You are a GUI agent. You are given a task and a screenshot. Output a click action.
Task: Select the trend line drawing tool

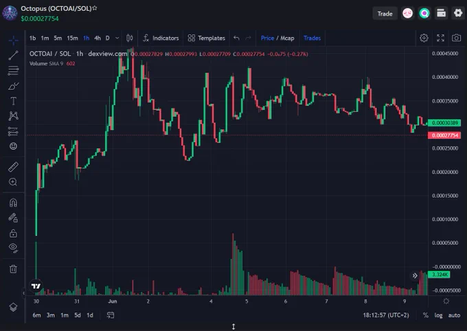[x=13, y=55]
